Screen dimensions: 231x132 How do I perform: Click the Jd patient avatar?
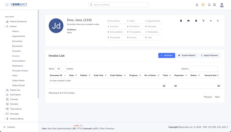(56, 26)
